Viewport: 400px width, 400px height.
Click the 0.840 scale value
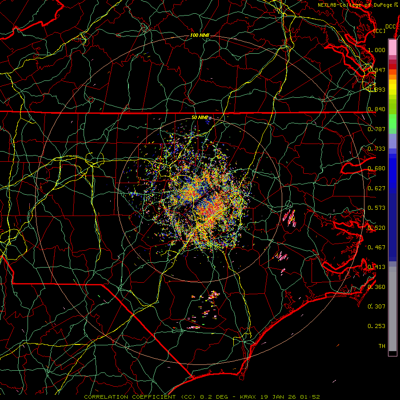click(376, 109)
